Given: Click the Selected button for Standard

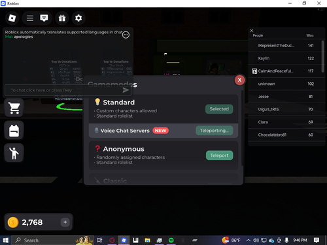Looking at the screenshot, I should point(219,109).
